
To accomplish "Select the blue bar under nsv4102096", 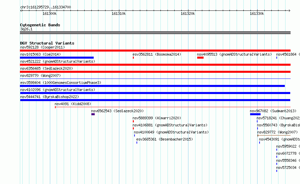I will coord(155,93).
